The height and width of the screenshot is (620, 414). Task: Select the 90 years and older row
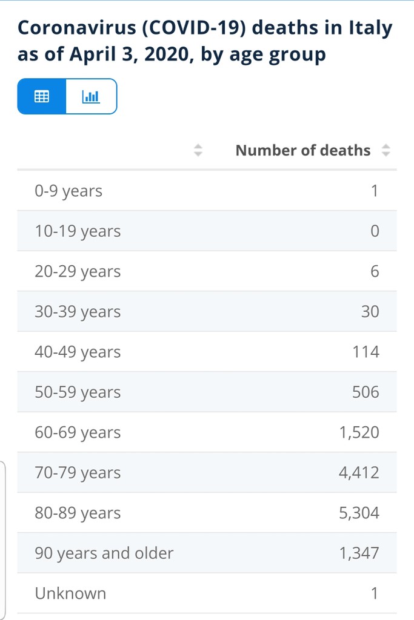coord(207,553)
